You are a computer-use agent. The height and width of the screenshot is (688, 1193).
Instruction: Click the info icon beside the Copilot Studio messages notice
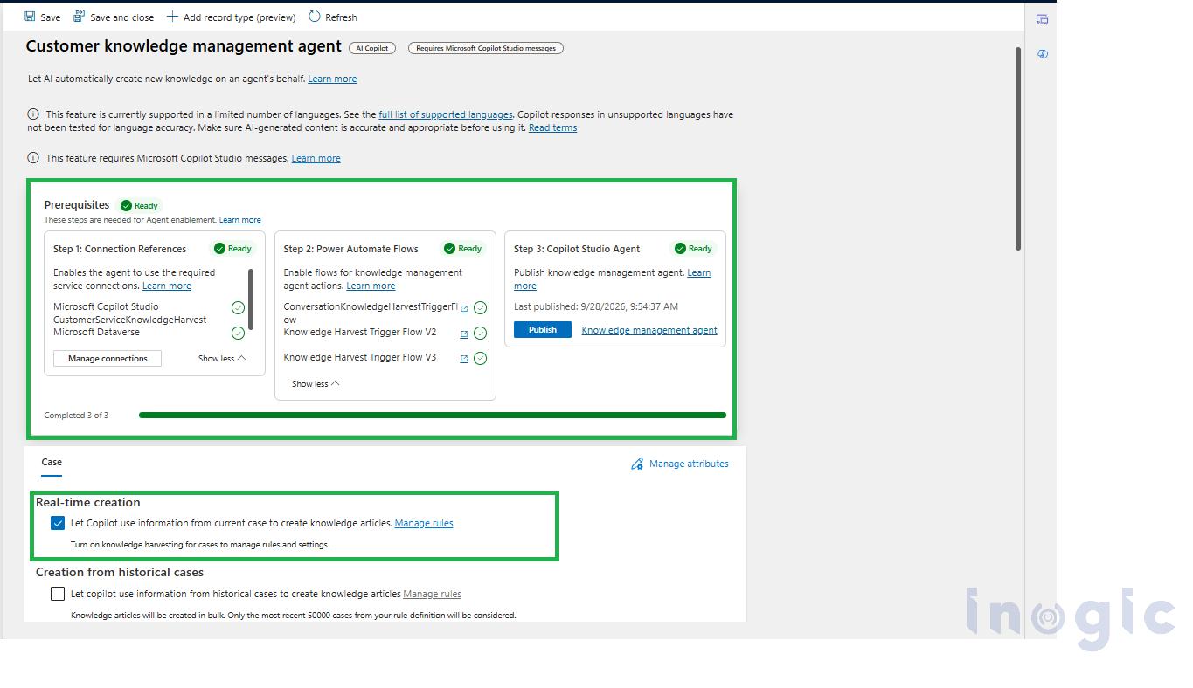(x=33, y=158)
